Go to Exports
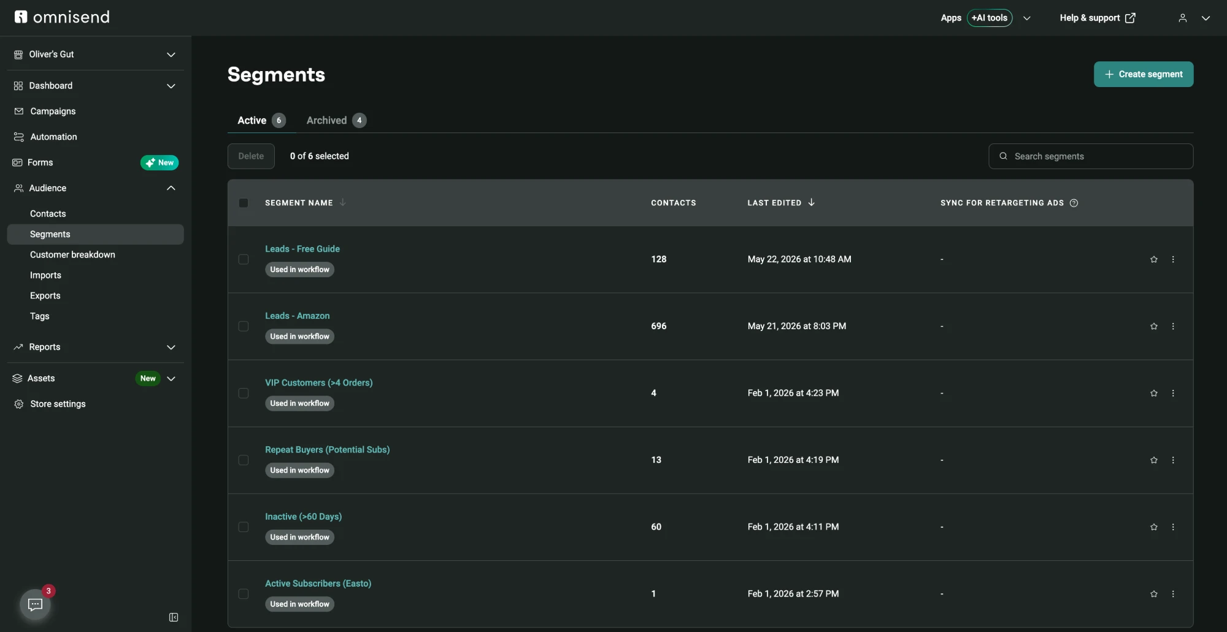Screen dimensions: 1227x632 pyautogui.click(x=45, y=295)
